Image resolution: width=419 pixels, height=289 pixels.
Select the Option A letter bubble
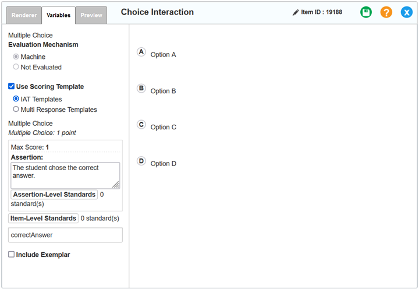pos(141,52)
